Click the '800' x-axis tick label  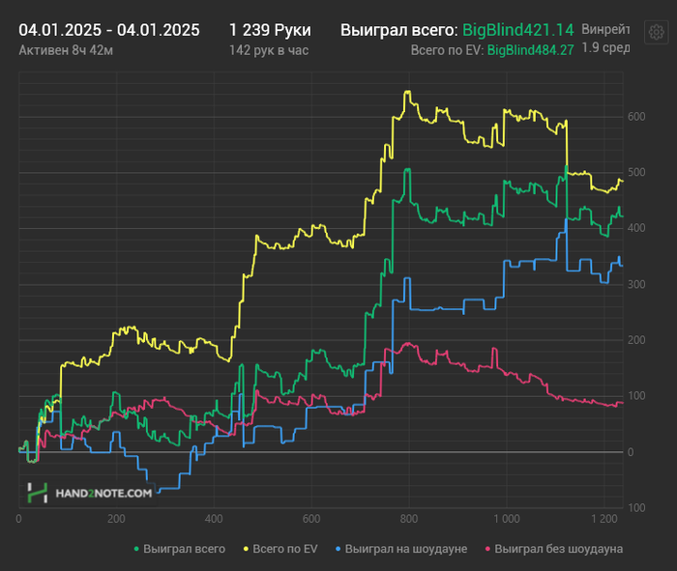tap(408, 519)
